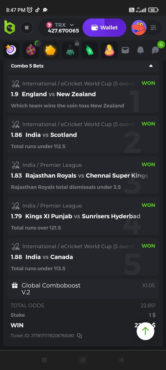Open the locked rocket reward icon
Screen dimensions: 166x370
pyautogui.click(x=70, y=50)
